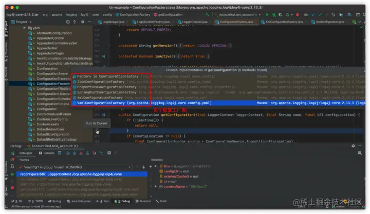This screenshot has width=370, height=214.
Task: Click Resume Program icon in Debug sidebar
Action: pyautogui.click(x=12, y=174)
